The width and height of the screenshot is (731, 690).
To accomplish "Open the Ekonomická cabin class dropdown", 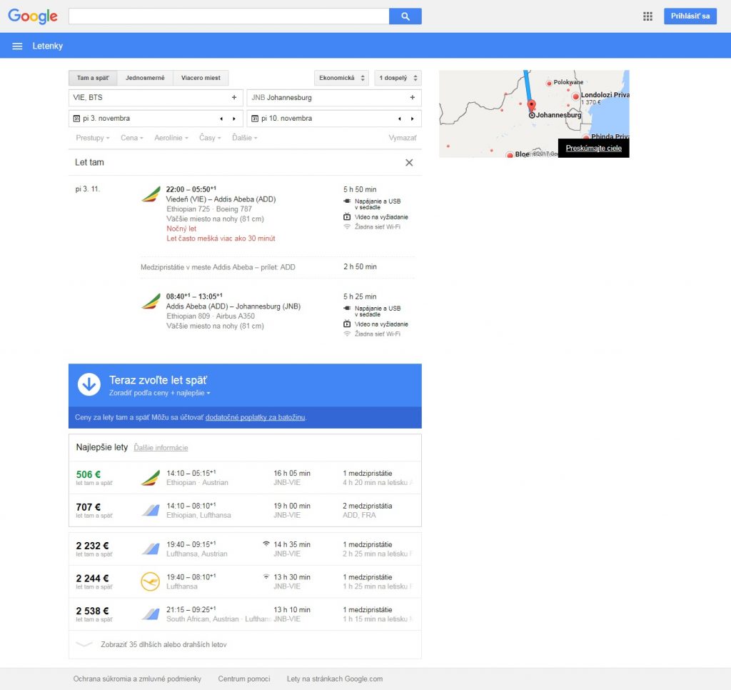I will 342,78.
